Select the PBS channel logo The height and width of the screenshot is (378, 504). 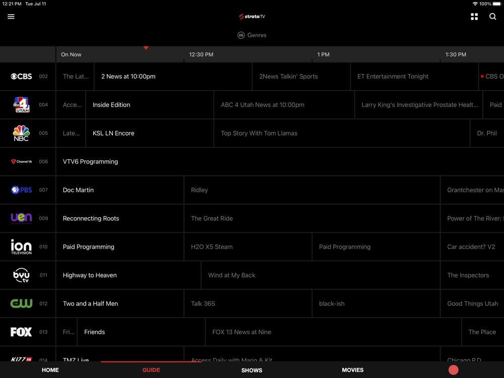tap(21, 190)
